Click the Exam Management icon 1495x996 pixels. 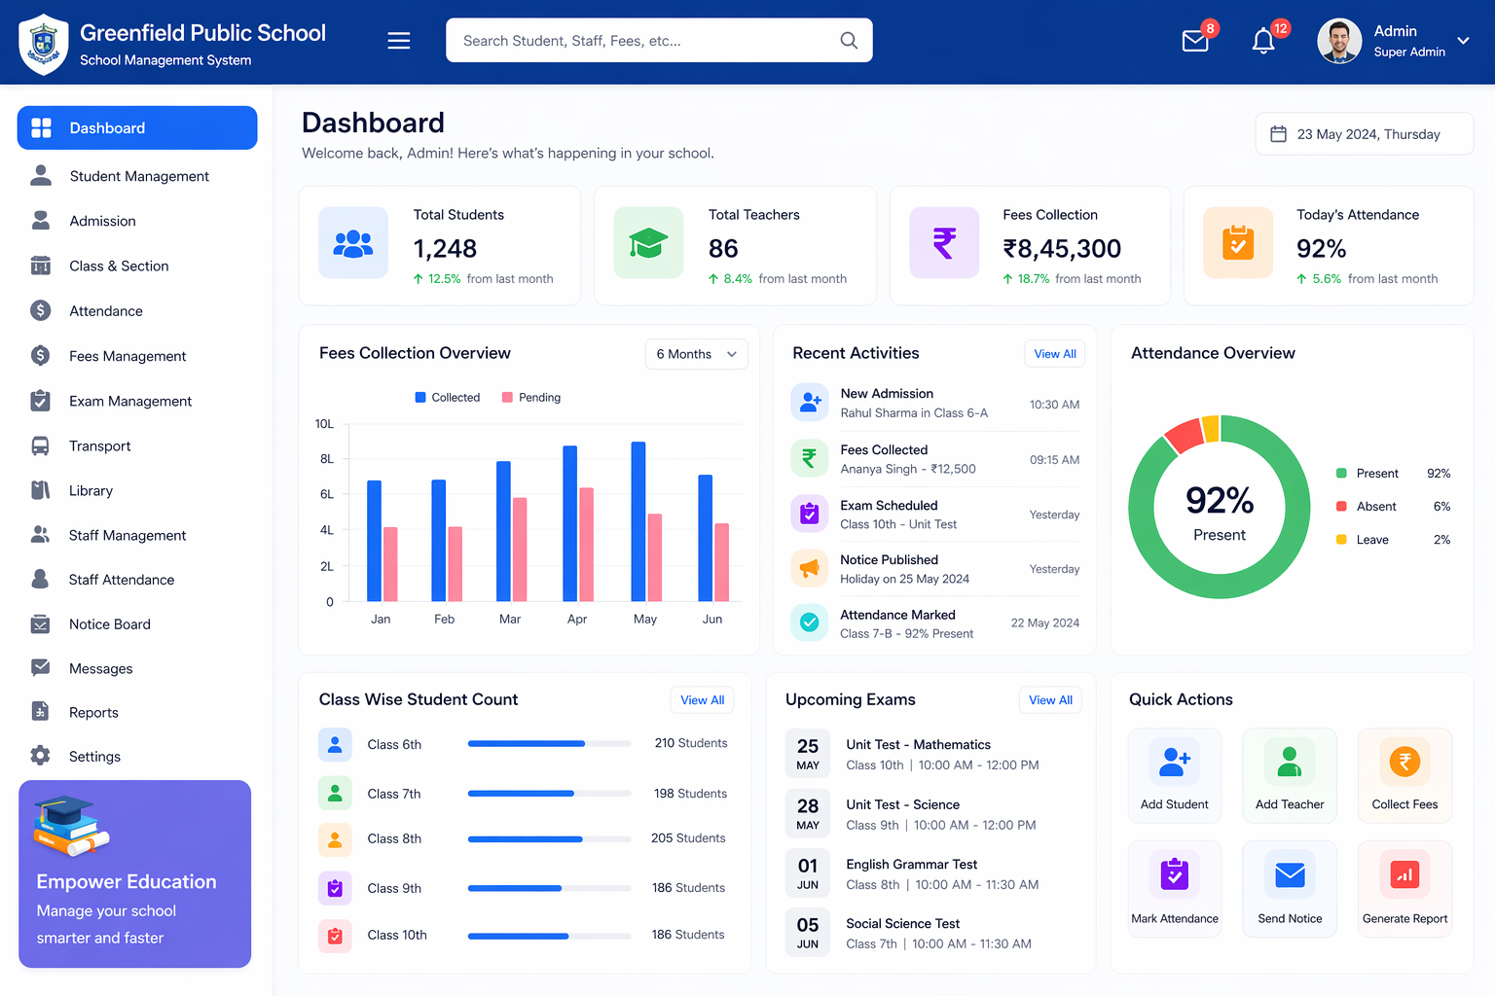tap(40, 401)
